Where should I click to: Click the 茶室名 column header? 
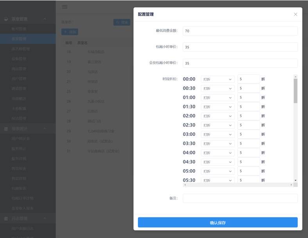click(82, 43)
